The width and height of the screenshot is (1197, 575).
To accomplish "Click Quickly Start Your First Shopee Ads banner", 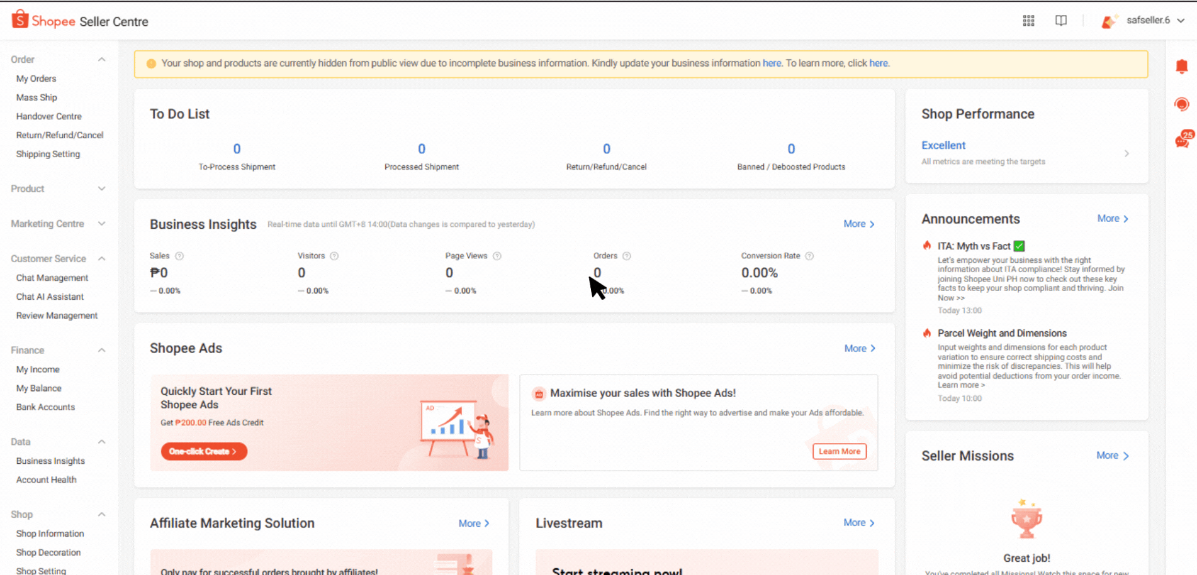I will (329, 423).
